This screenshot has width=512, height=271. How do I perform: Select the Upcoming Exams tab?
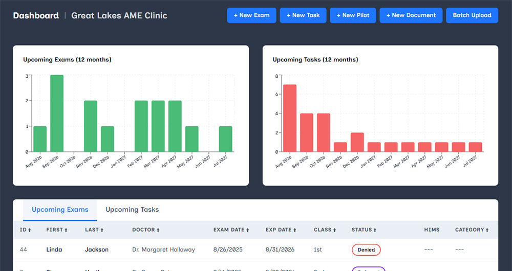(60, 210)
